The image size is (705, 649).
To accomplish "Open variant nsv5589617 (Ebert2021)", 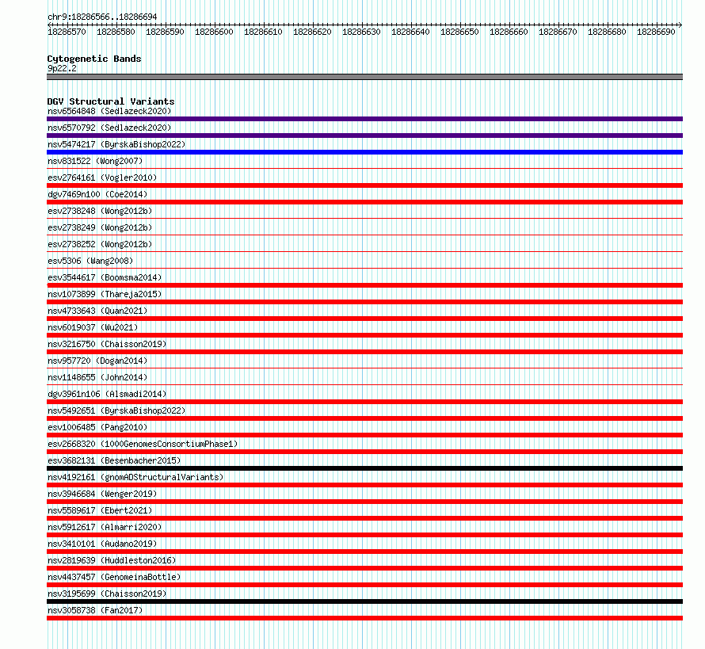I will 100,510.
